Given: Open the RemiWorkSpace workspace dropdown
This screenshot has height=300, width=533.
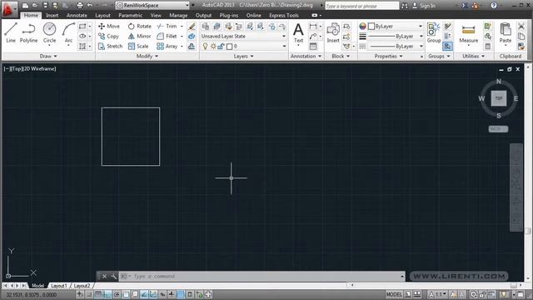Looking at the screenshot, I should (x=152, y=5).
